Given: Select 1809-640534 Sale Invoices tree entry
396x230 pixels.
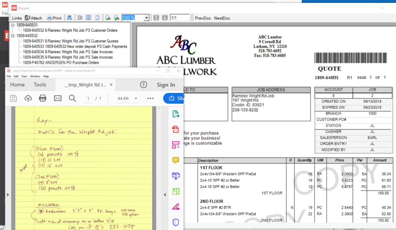Looking at the screenshot, I should 68,52.
